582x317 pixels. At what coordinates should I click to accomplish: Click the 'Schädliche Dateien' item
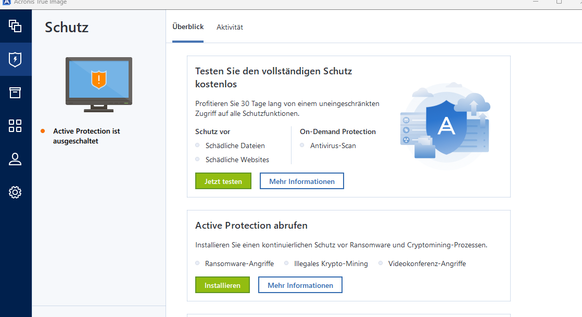click(235, 146)
